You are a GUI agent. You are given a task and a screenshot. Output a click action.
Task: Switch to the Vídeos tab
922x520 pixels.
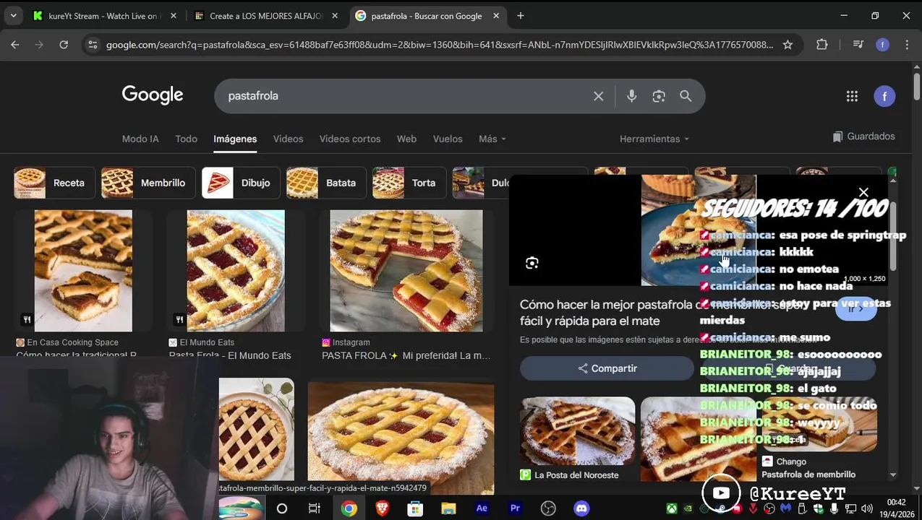288,139
